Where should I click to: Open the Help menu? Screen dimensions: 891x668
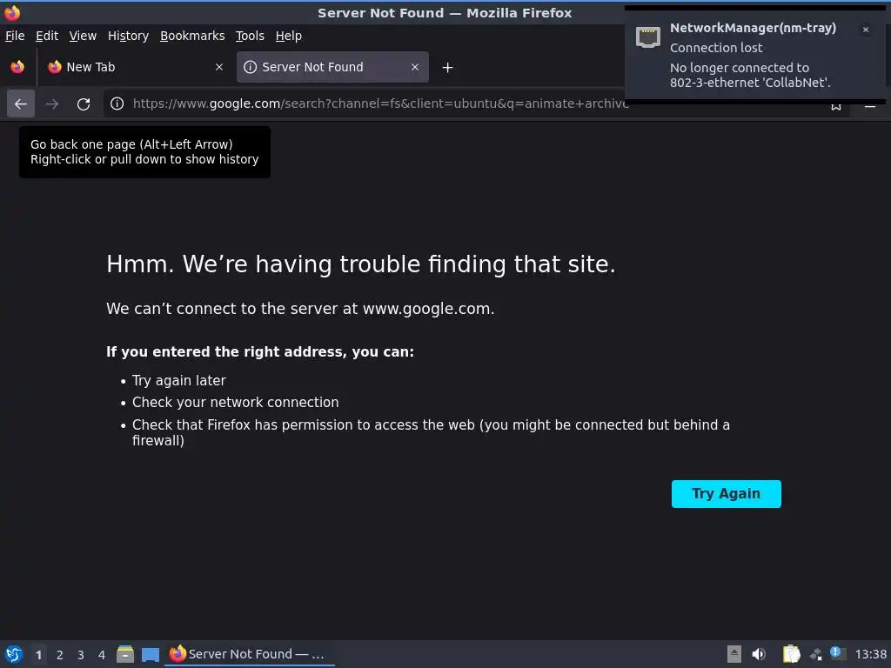289,36
